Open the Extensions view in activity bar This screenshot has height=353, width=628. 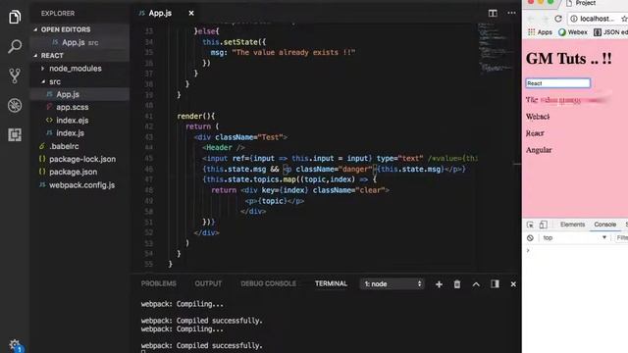[x=15, y=135]
